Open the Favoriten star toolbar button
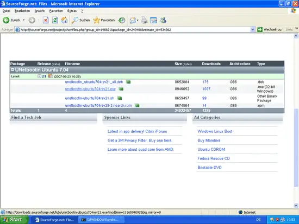Viewport: 299px width, 224px height. (104, 20)
